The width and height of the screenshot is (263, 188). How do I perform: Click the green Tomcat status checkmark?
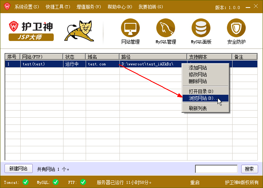tap(26, 182)
